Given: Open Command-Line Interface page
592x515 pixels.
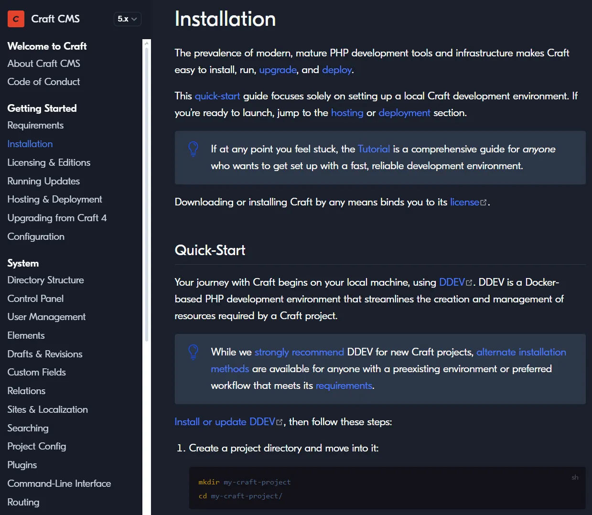Looking at the screenshot, I should pyautogui.click(x=59, y=483).
